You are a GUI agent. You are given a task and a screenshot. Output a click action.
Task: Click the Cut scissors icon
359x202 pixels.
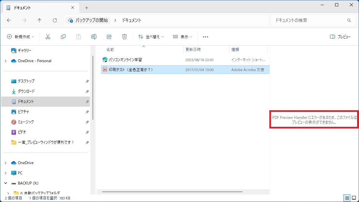(x=48, y=37)
